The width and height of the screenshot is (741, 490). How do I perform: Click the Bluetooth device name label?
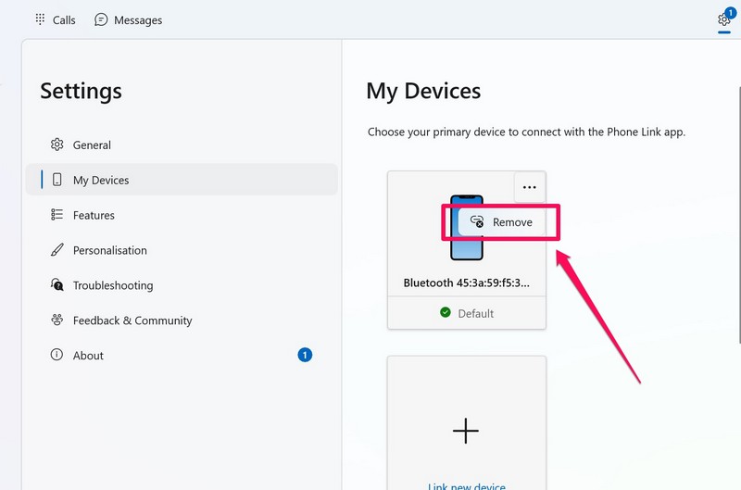click(x=466, y=283)
